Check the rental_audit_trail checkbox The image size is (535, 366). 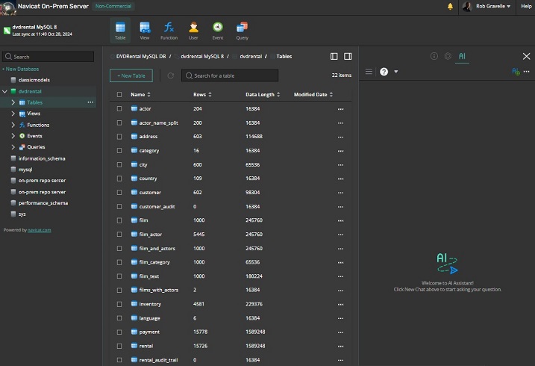119,360
